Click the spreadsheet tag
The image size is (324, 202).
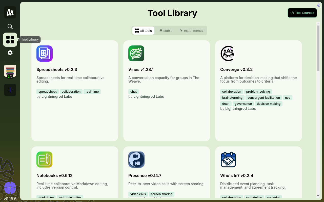(x=48, y=92)
